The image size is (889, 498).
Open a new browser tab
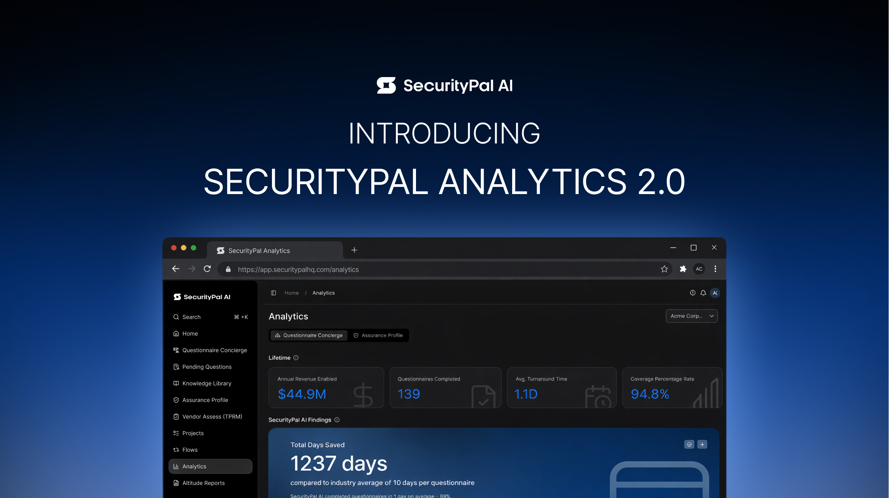click(354, 250)
